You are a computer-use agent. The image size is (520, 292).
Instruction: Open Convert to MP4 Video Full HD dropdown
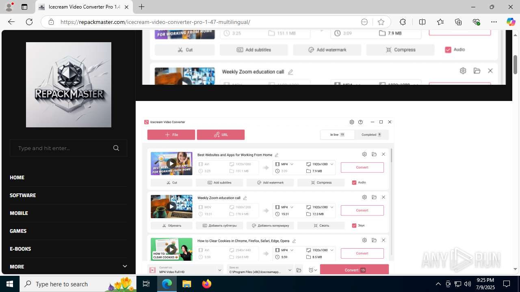coord(185,270)
